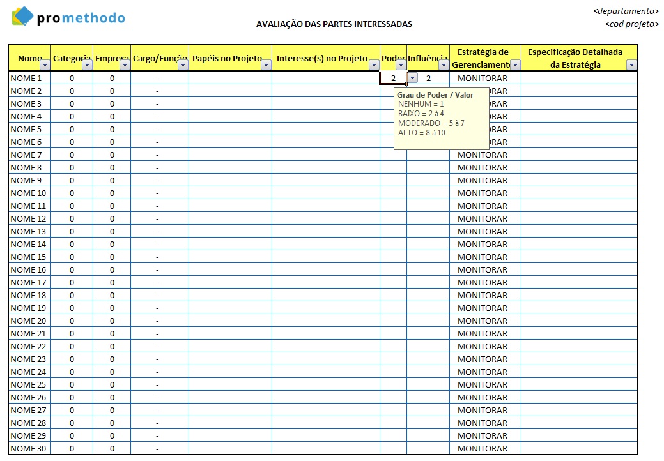
Task: Select the NOME 18 cell
Action: 29,295
